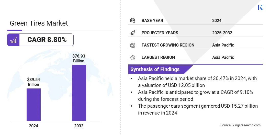Select the BASE YEAR row label
This screenshot has height=135, width=270.
pos(152,20)
